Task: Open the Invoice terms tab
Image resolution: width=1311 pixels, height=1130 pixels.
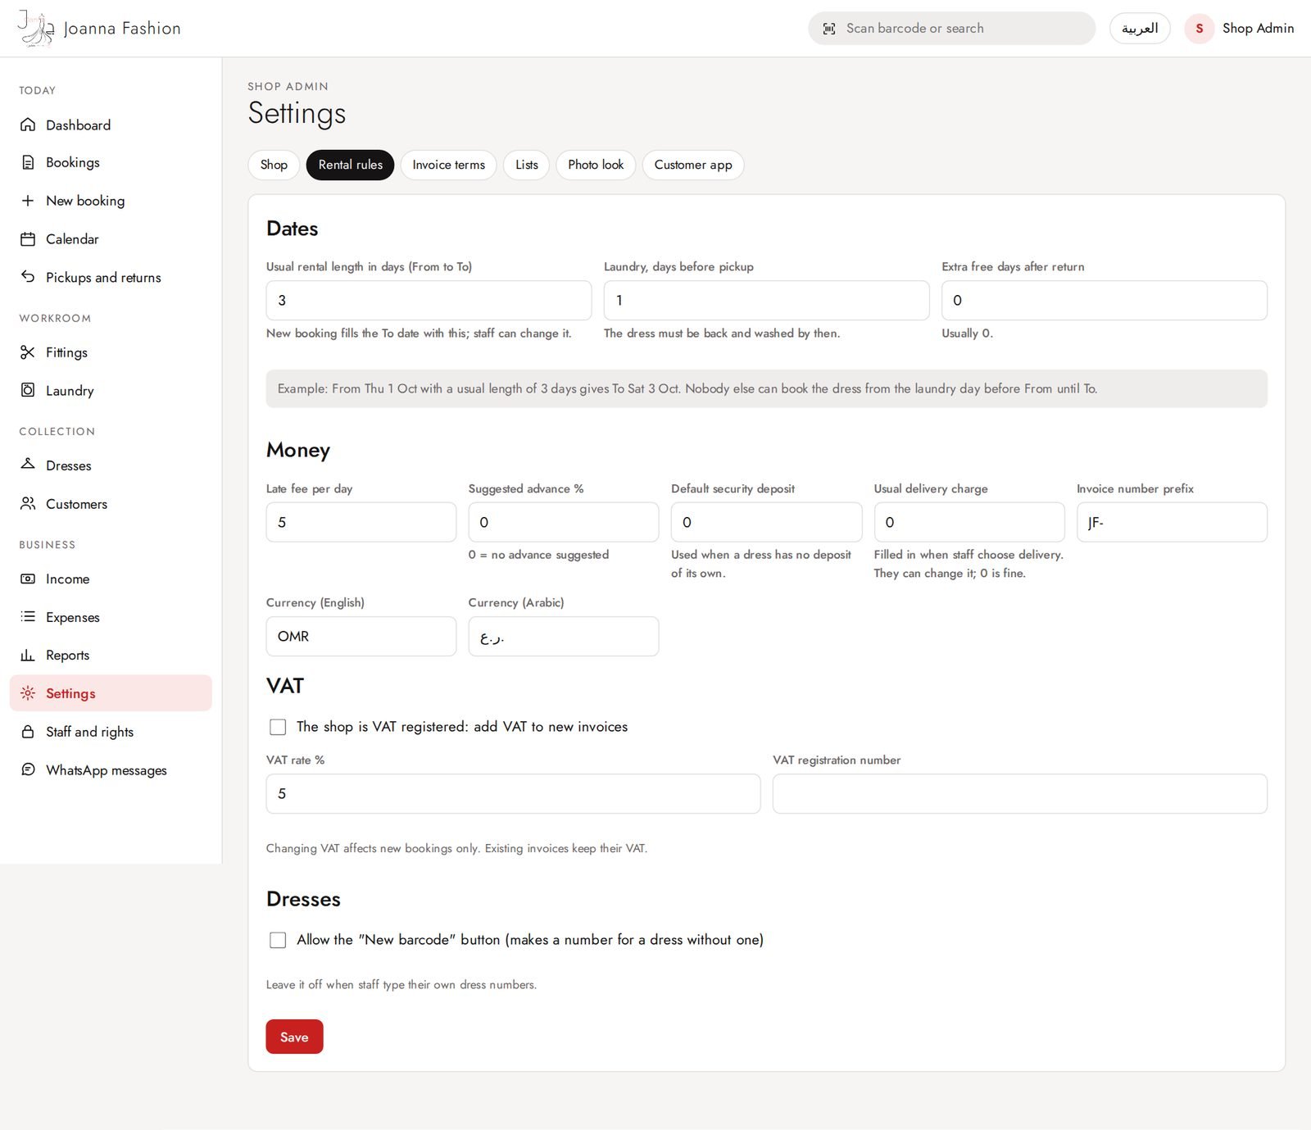Action: (x=448, y=165)
